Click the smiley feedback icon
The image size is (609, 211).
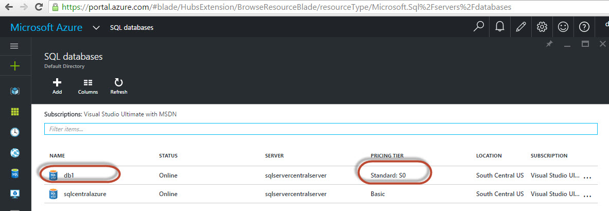click(x=563, y=27)
